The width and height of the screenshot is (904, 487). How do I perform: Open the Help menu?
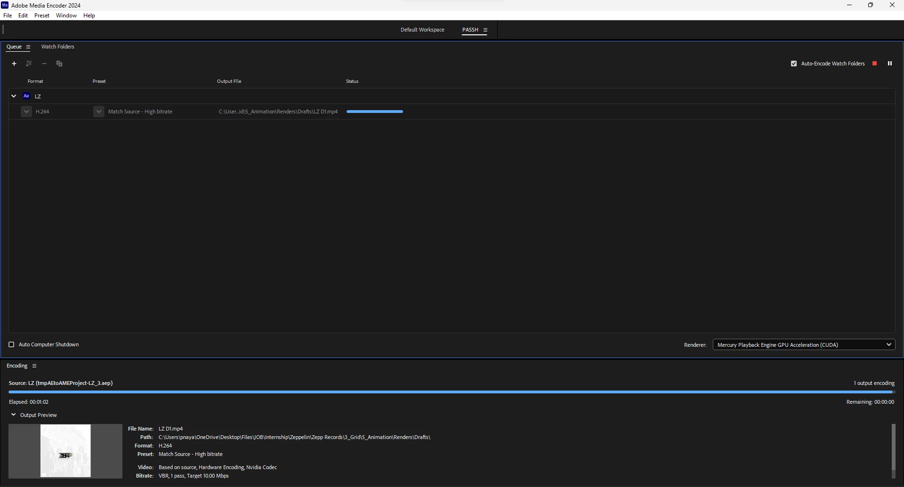[x=89, y=16]
